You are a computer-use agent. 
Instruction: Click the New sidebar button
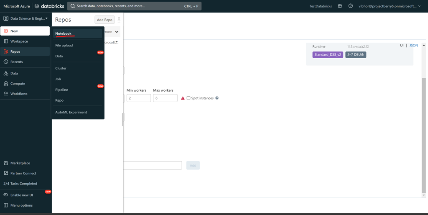[x=25, y=31]
